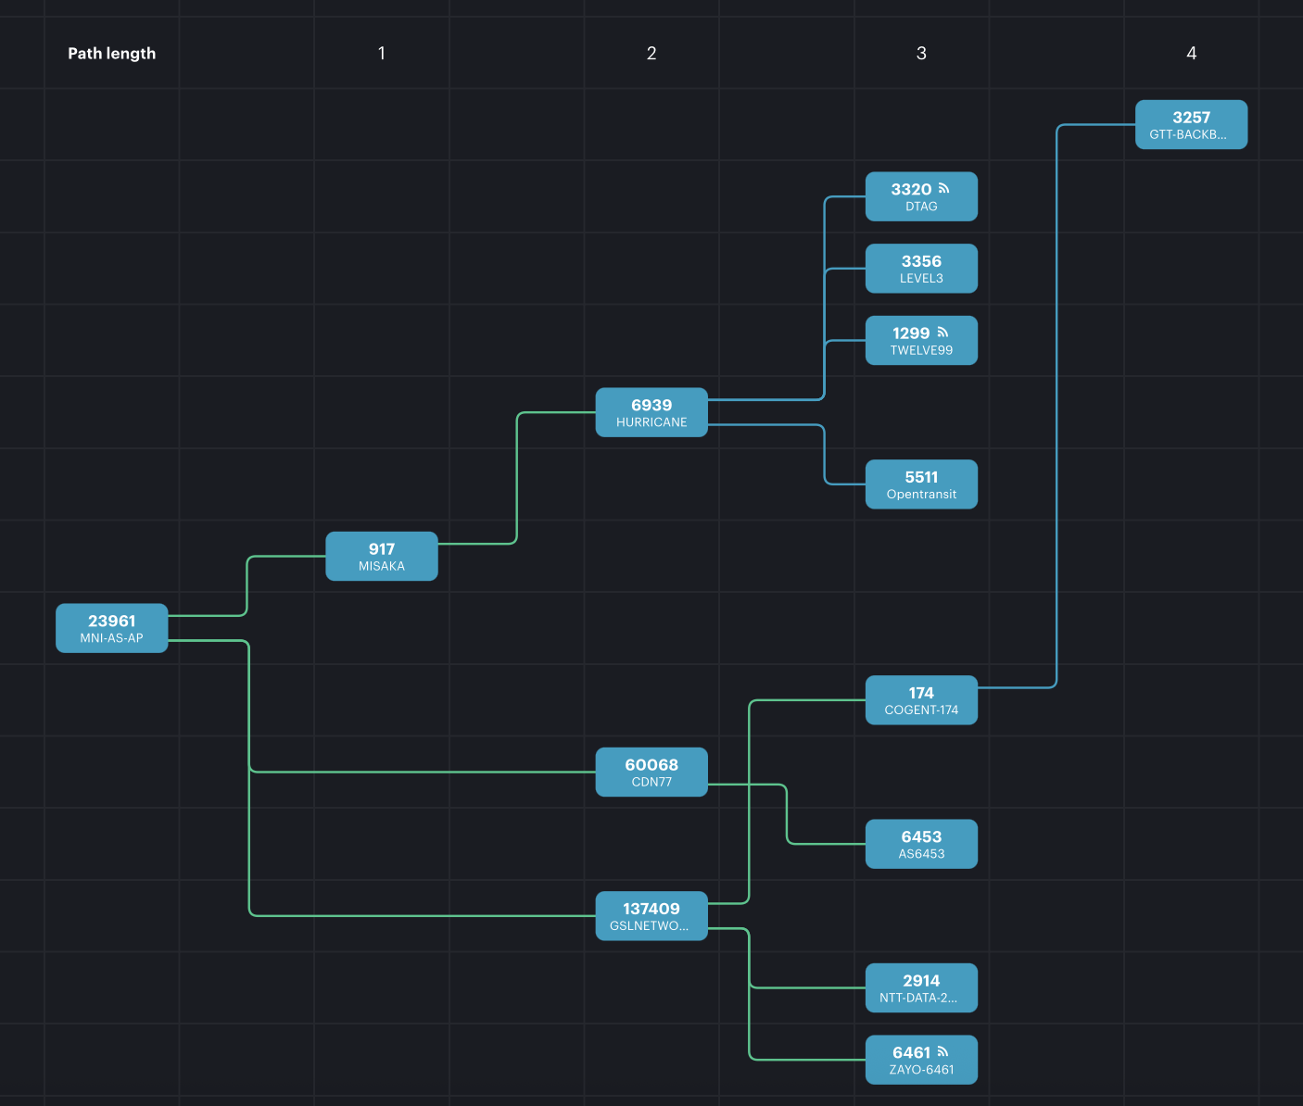The width and height of the screenshot is (1303, 1106).
Task: Click the feed icon next to 1299
Action: (x=942, y=332)
